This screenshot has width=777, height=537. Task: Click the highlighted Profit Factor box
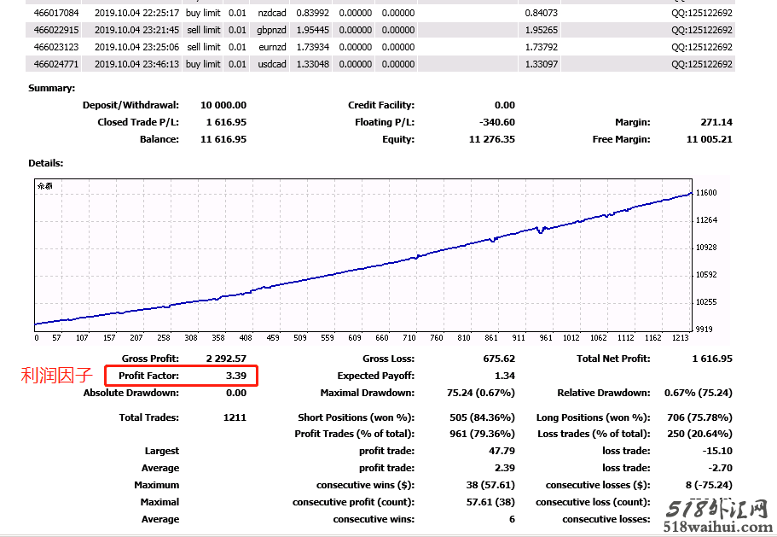pyautogui.click(x=181, y=376)
